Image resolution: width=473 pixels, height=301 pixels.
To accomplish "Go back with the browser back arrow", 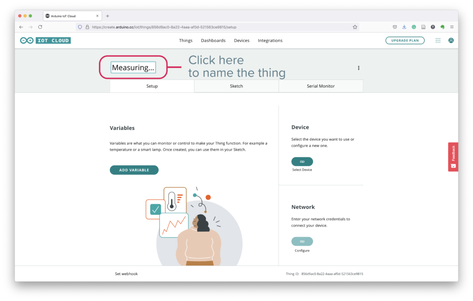I will [21, 27].
